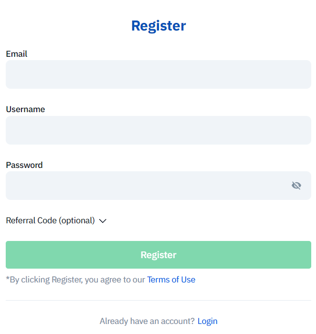Click the 'Already have an account?' text
This screenshot has height=334, width=316.
(x=147, y=321)
